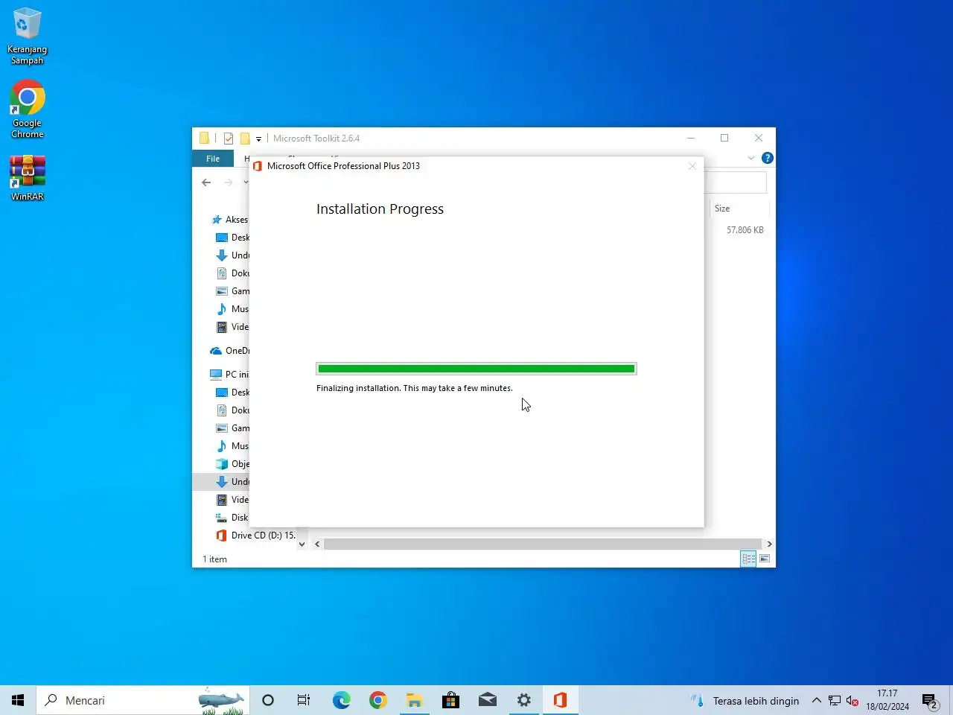953x715 pixels.
Task: Open the clock showing 17.17
Action: click(x=887, y=700)
